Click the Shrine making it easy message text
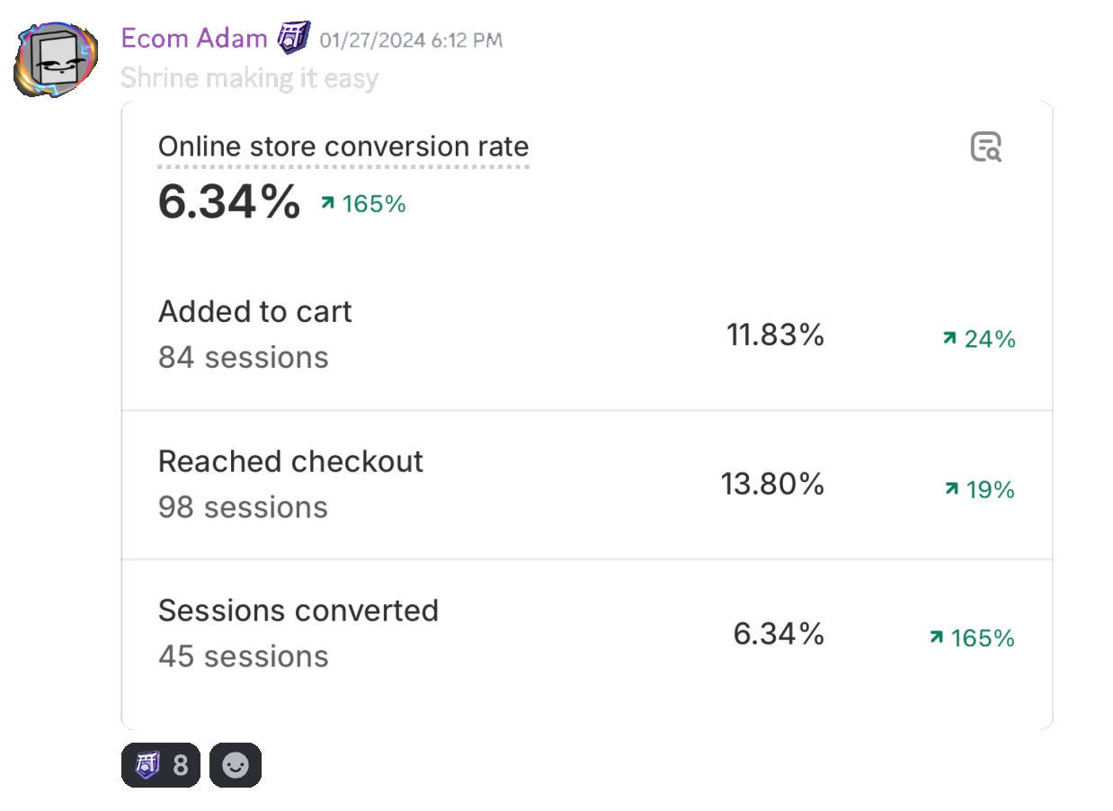Viewport: 1113px width, 811px height. (x=249, y=78)
